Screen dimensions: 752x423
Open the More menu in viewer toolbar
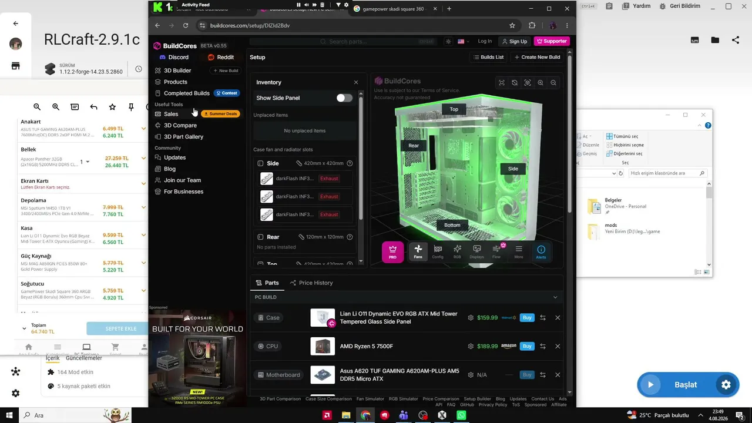tap(519, 251)
